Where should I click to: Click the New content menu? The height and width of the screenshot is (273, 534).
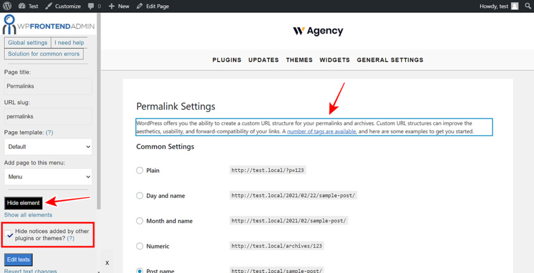coord(119,6)
